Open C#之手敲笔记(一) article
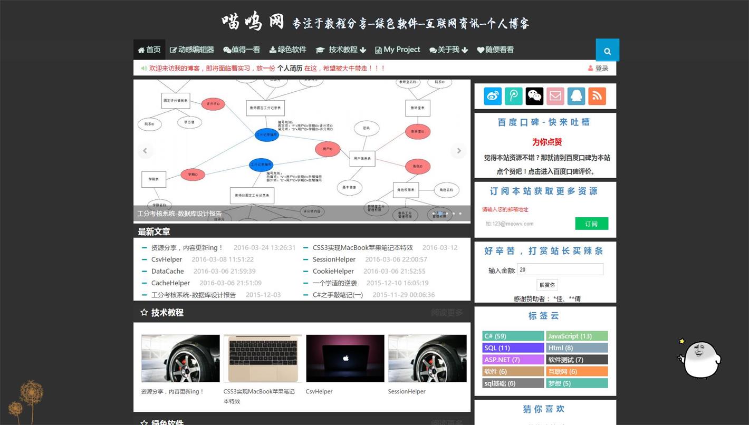The width and height of the screenshot is (749, 425). point(338,295)
